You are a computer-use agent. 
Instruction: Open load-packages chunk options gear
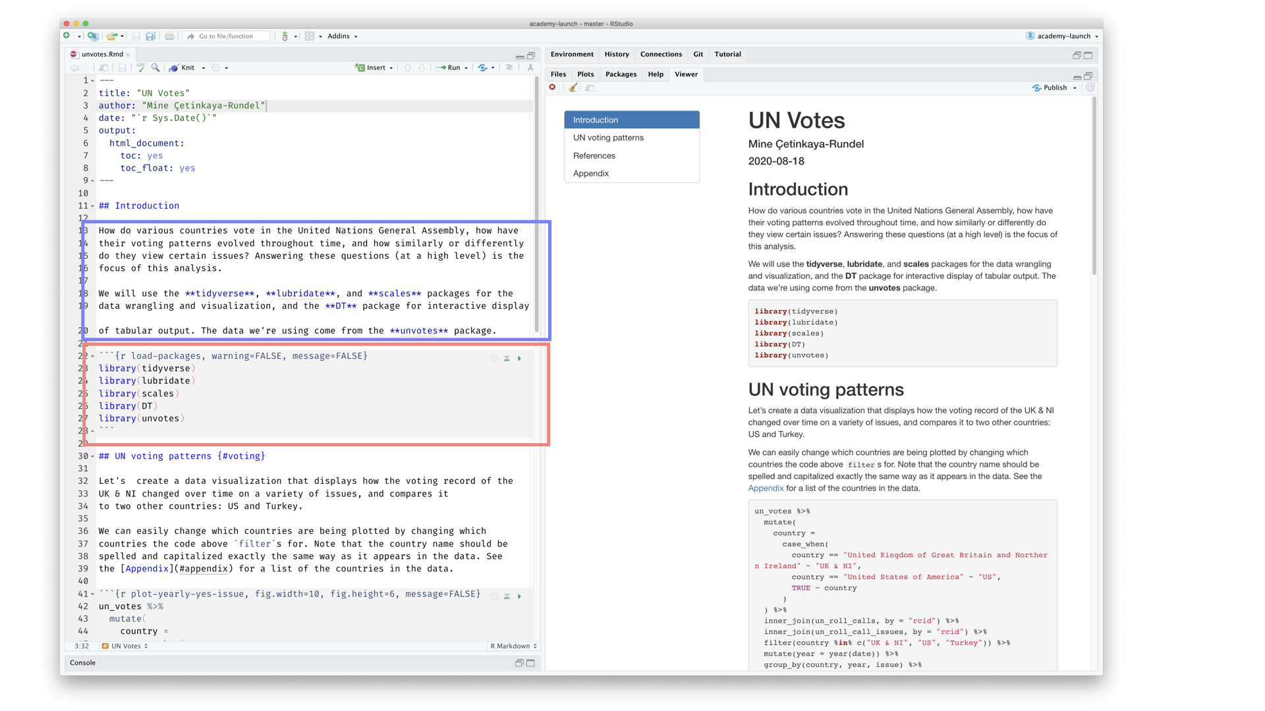(x=493, y=359)
